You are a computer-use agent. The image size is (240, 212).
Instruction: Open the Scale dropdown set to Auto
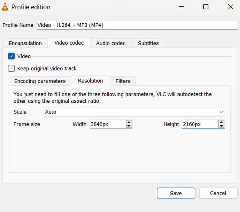[134, 112]
